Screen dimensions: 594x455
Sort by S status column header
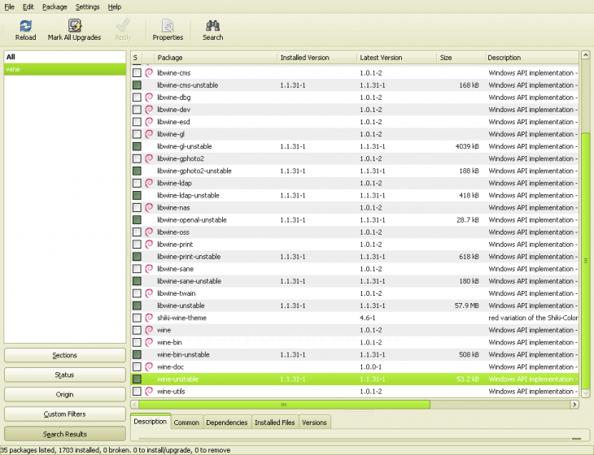[137, 58]
